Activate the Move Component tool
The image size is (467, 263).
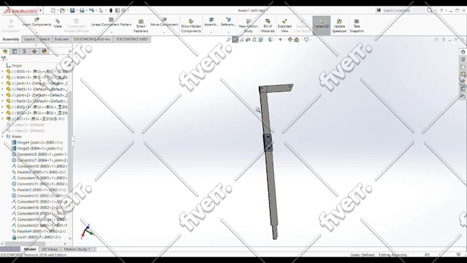pyautogui.click(x=164, y=22)
